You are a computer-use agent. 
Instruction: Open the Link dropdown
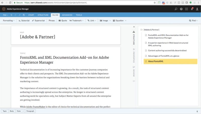coord(92,21)
